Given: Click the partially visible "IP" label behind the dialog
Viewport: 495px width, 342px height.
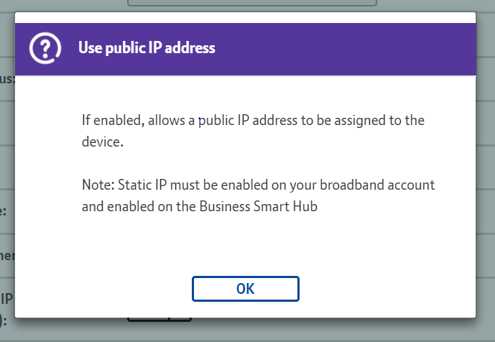Looking at the screenshot, I should click(x=7, y=298).
